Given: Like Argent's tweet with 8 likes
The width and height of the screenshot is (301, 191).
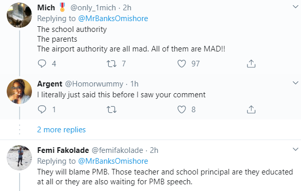Looking at the screenshot, I should pos(181,110).
